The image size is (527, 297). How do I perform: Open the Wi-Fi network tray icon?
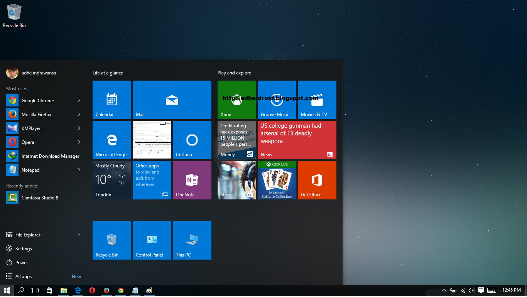(463, 290)
